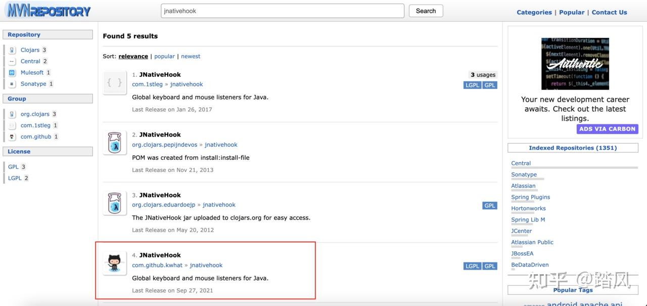The image size is (647, 306).
Task: Sort results by newest
Action: coord(191,56)
